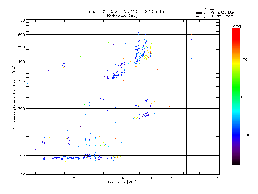The image size is (258, 194).
Task: Click y-axis tick label '750'
Action: (21, 20)
